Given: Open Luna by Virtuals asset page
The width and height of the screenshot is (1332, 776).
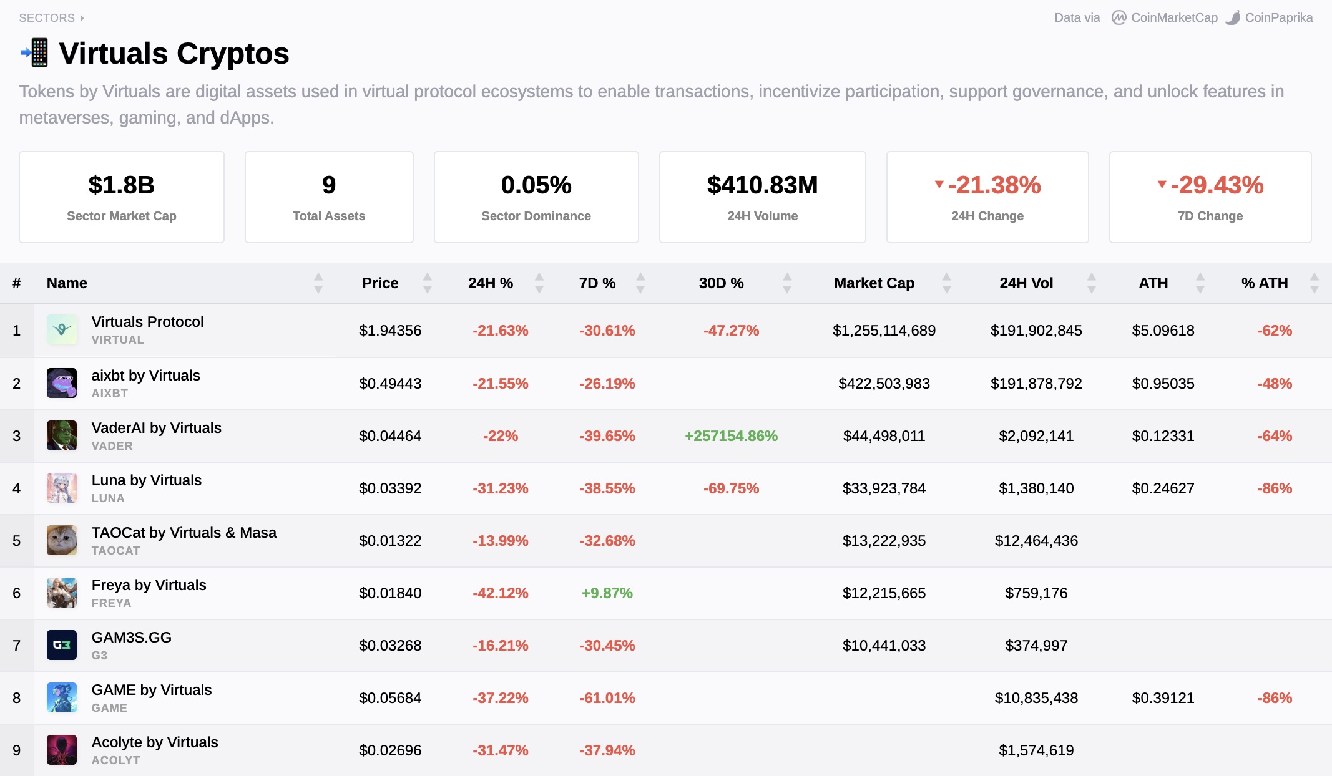Looking at the screenshot, I should pos(146,480).
